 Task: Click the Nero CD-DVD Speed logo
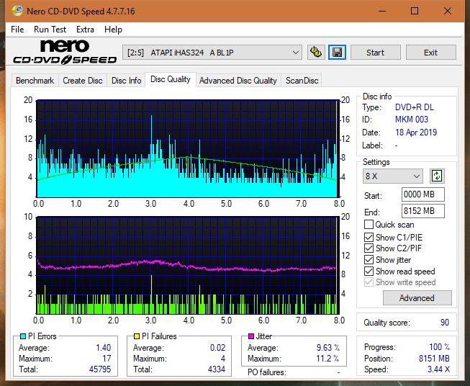pyautogui.click(x=65, y=52)
